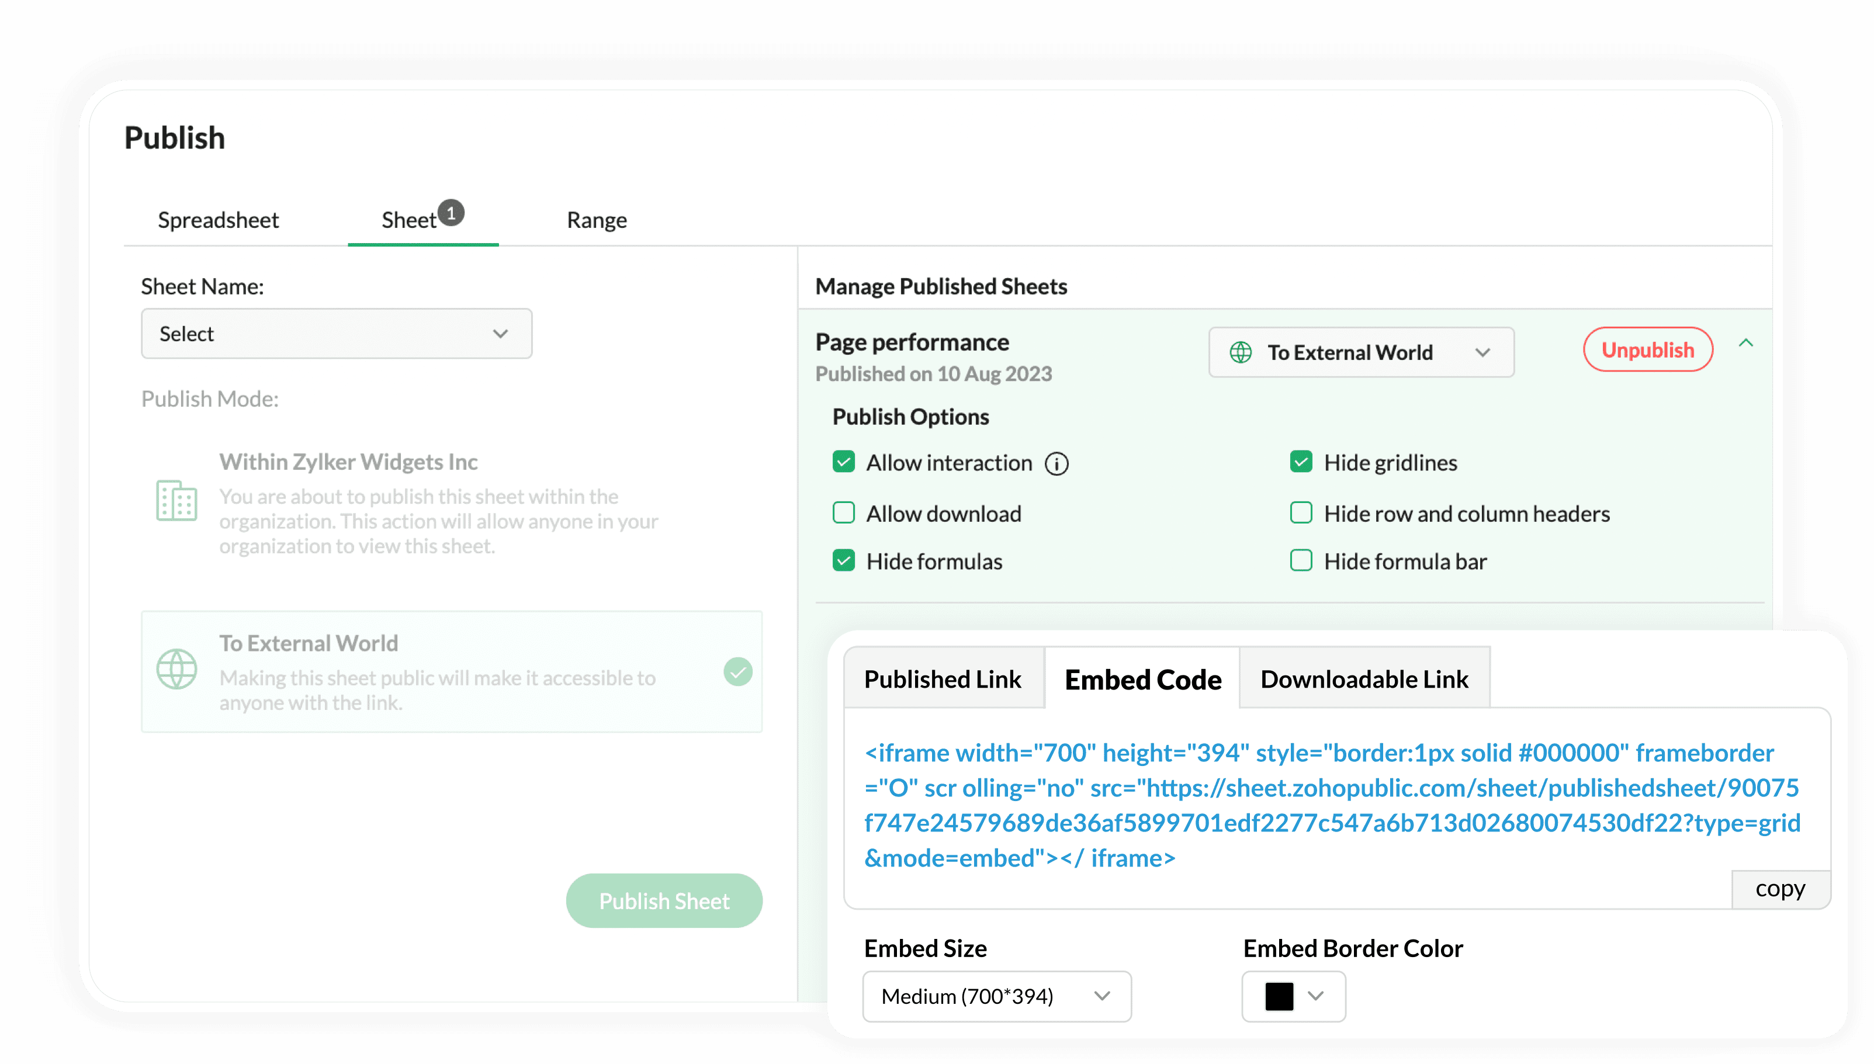Viewport: 1874px width, 1064px height.
Task: Toggle Hide row and column headers
Action: (x=1301, y=513)
